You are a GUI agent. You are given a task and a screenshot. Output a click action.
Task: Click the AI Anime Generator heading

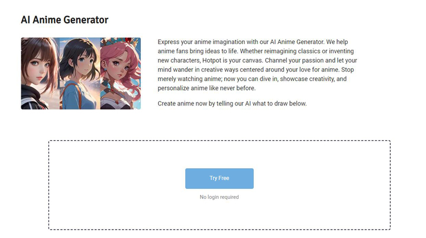coord(64,20)
